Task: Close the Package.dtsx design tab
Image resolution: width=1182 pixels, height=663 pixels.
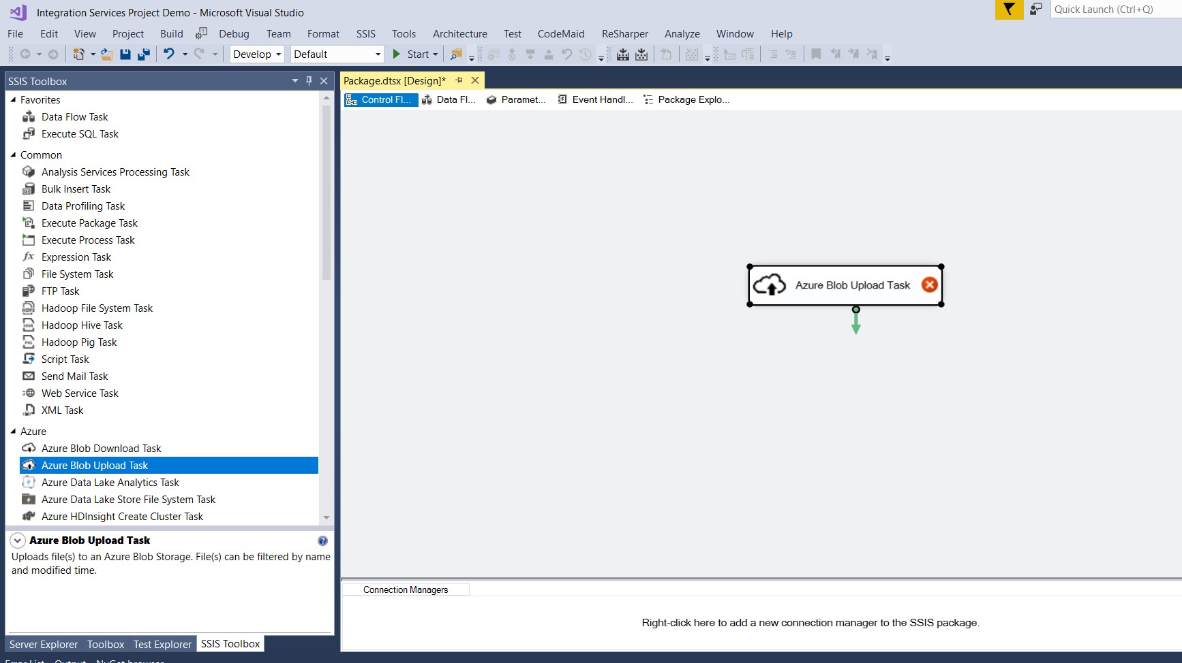Action: coord(475,80)
